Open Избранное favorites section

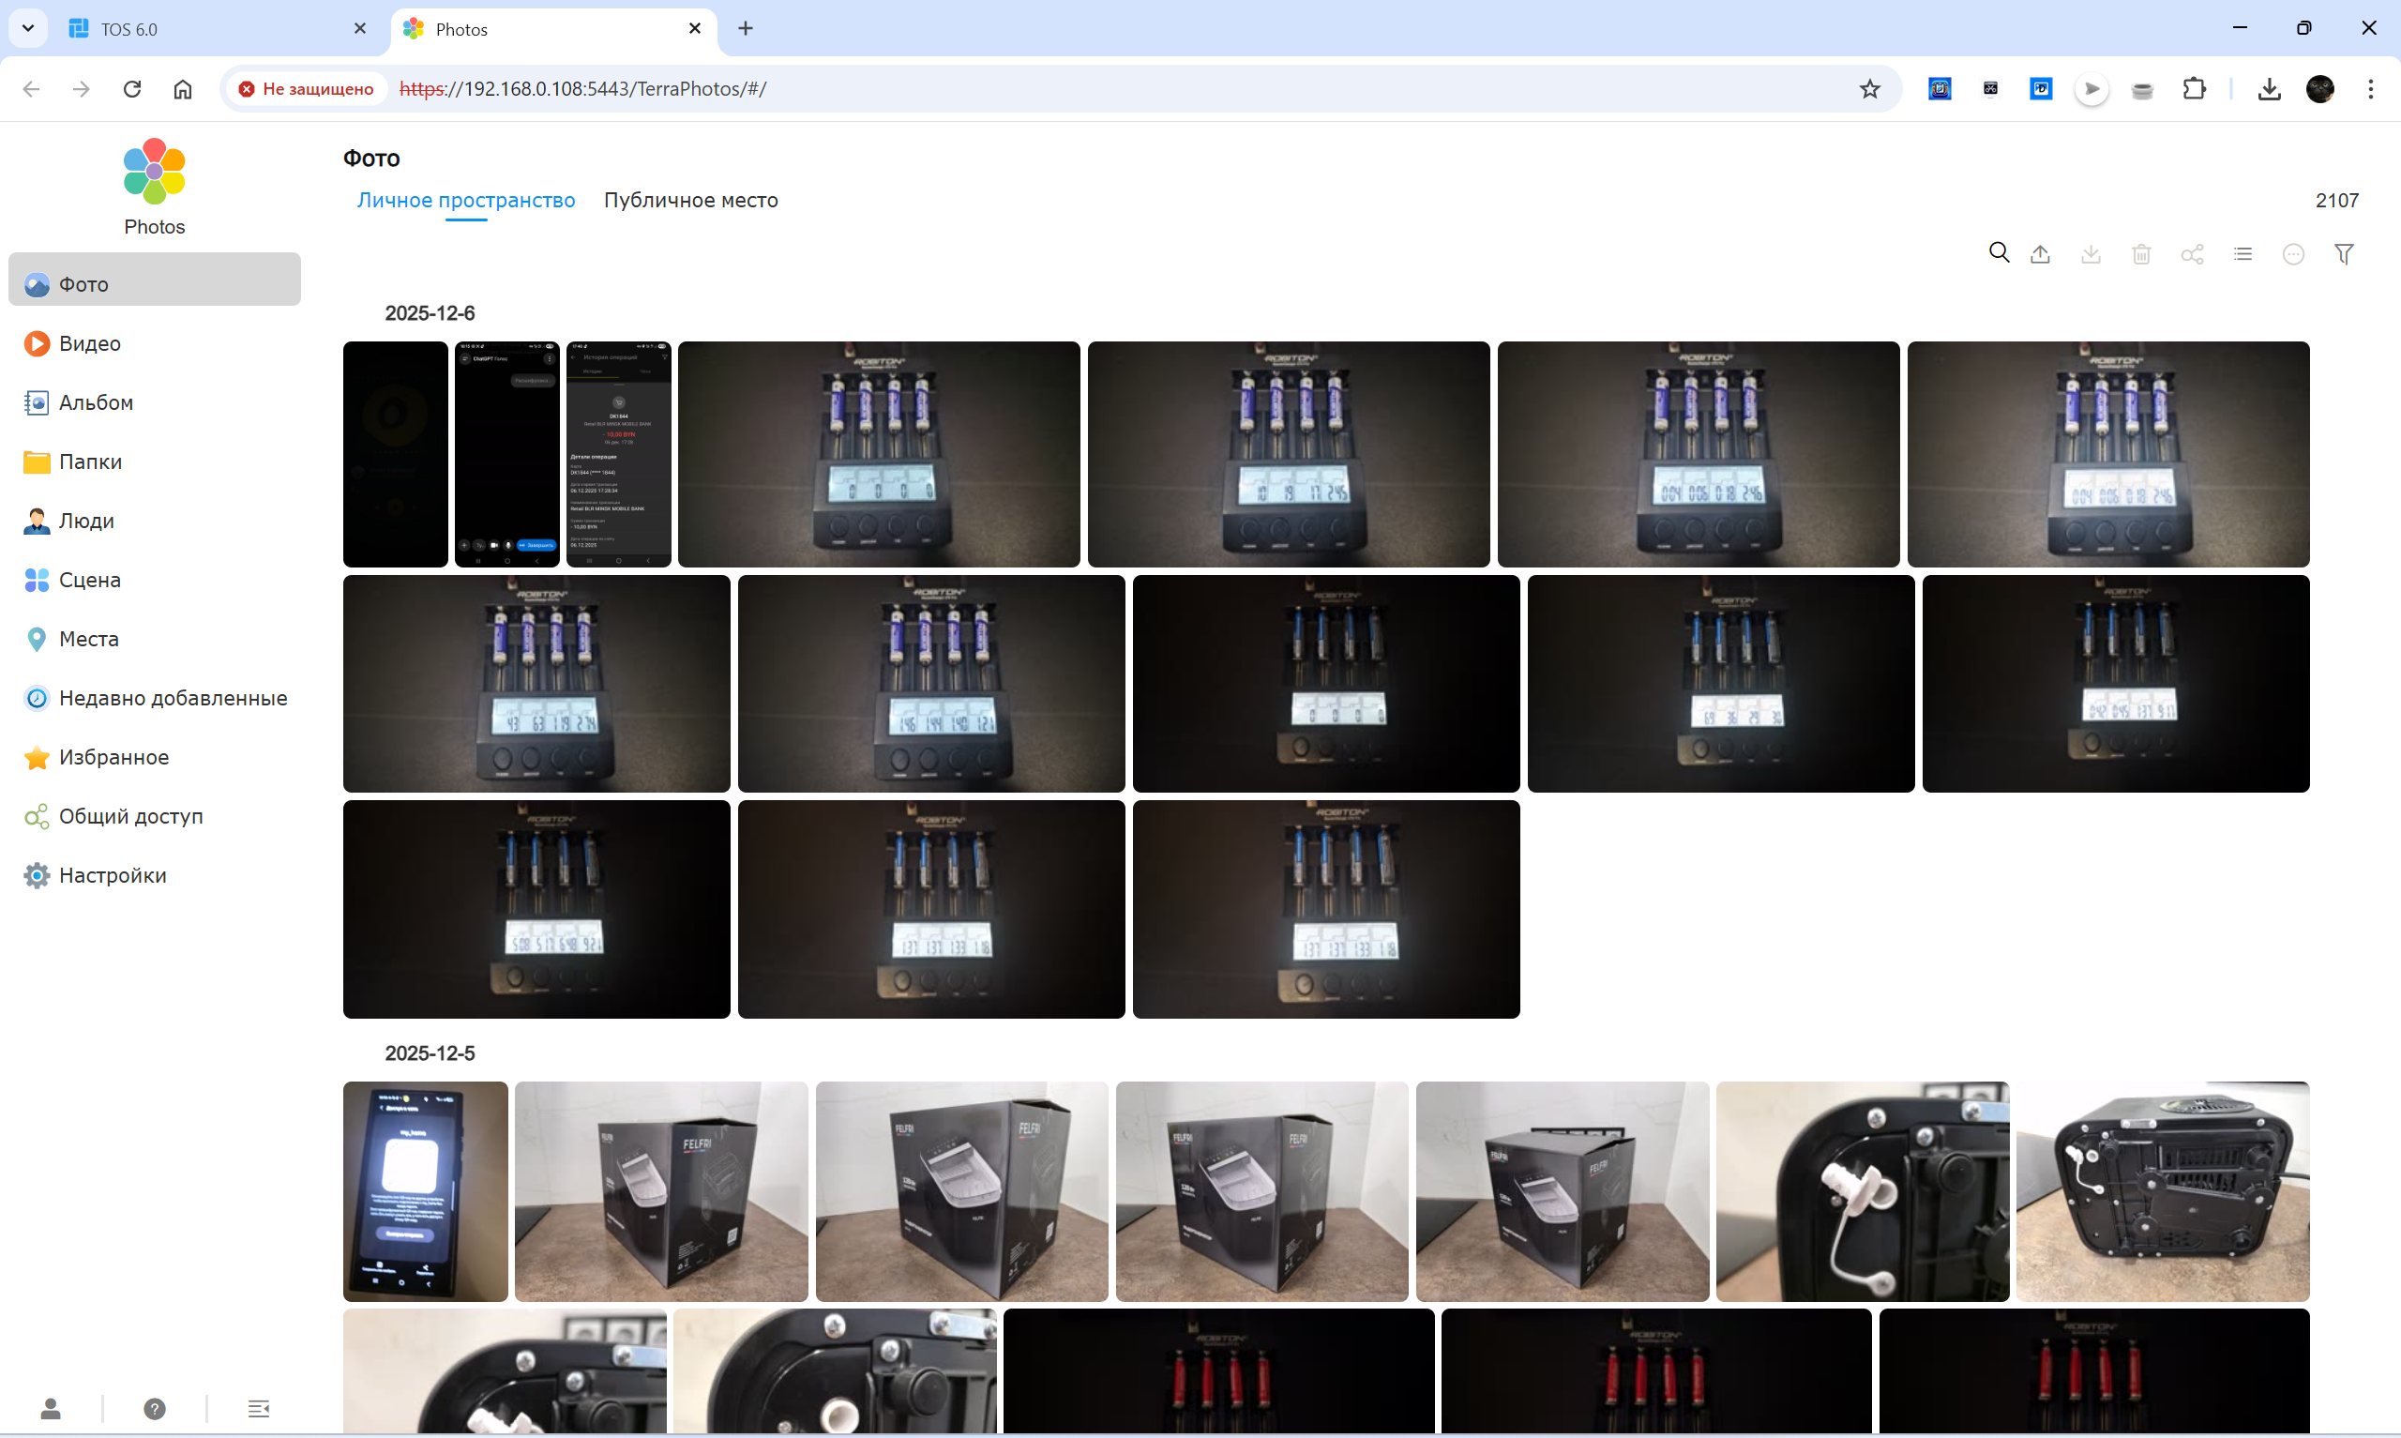pos(113,757)
